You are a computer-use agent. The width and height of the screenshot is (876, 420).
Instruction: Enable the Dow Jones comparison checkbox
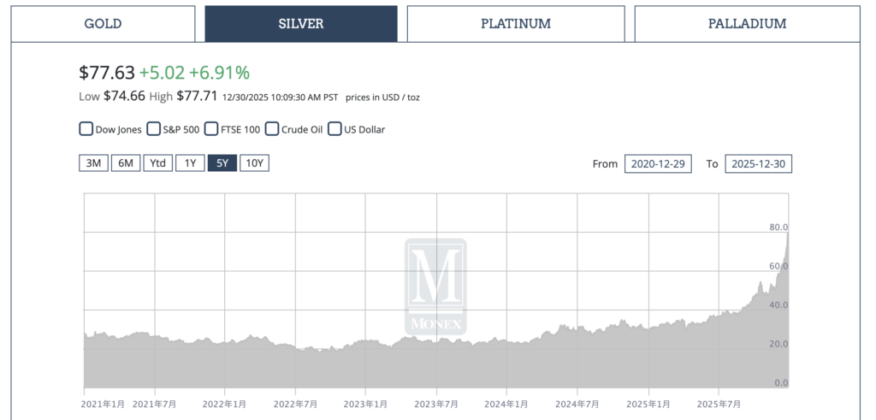click(x=86, y=129)
